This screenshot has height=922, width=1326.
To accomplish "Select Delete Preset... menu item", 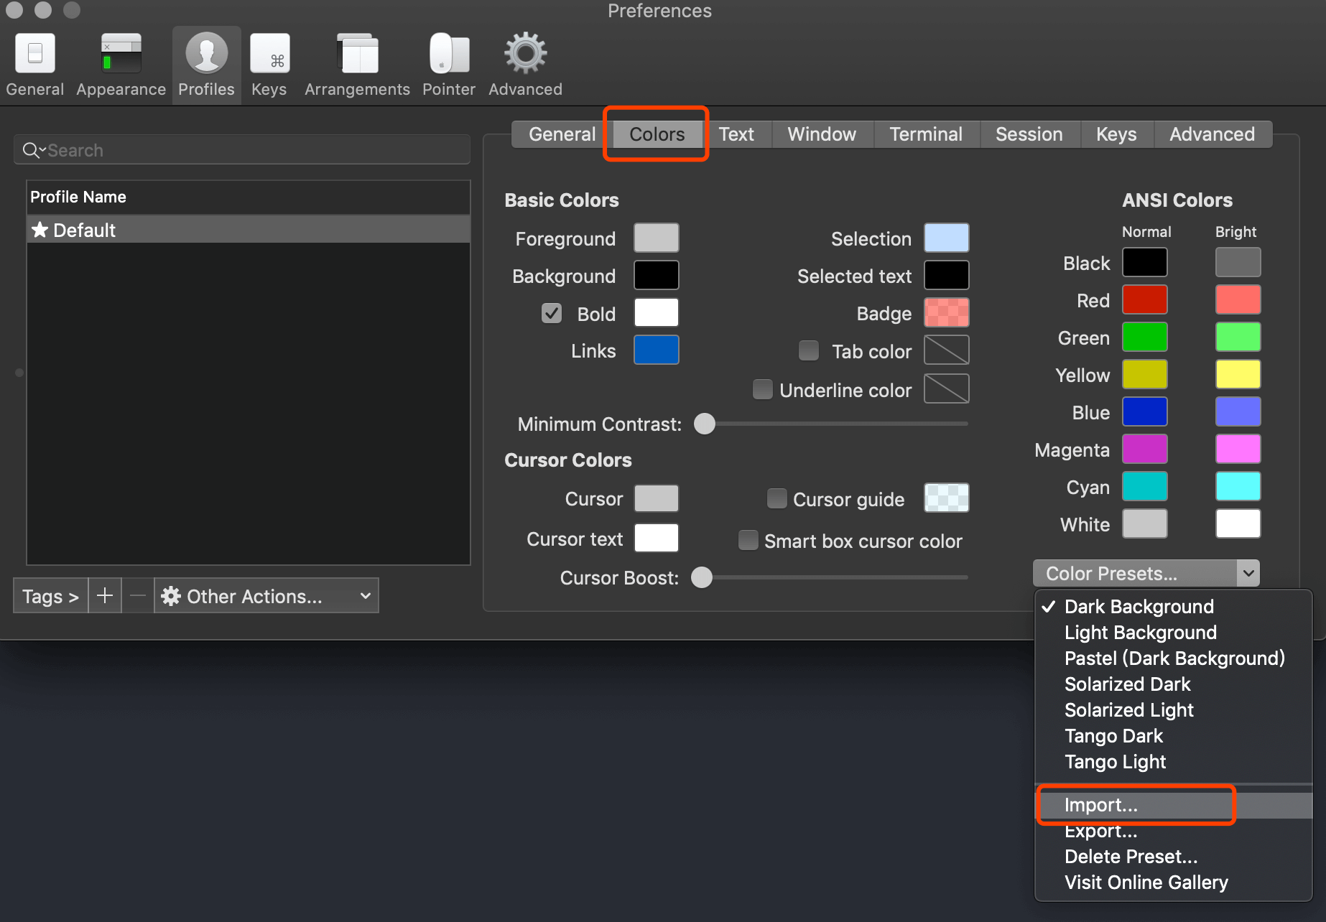I will (x=1174, y=857).
